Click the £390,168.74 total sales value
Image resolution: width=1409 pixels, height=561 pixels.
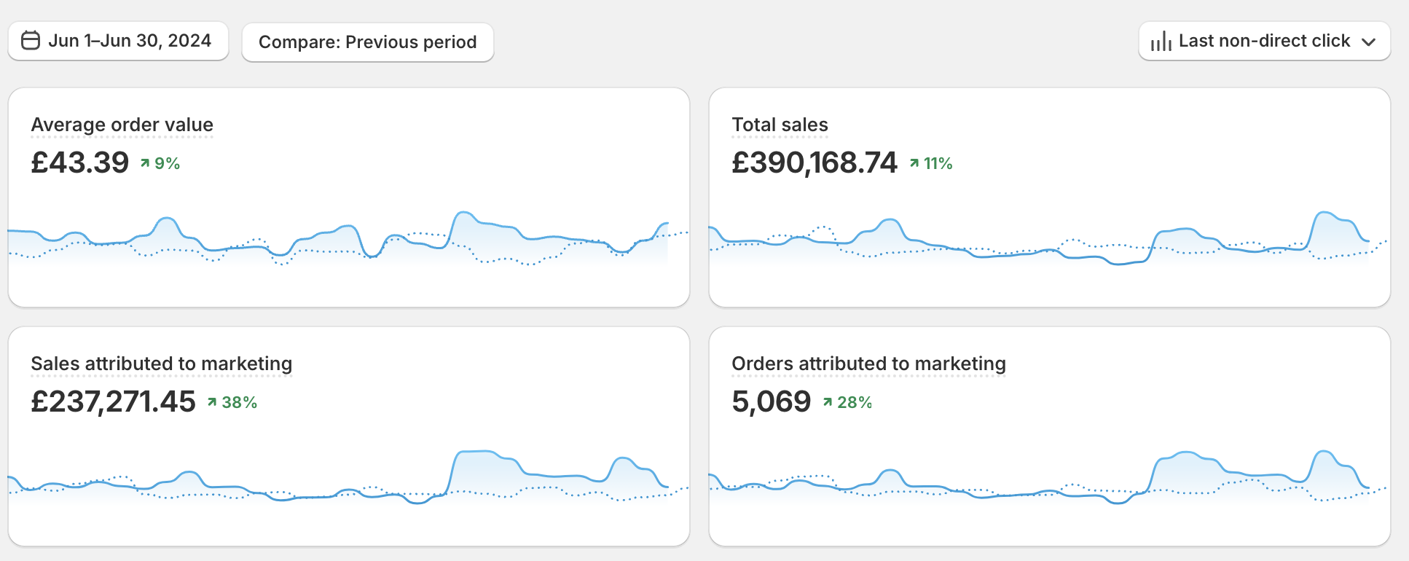[814, 162]
